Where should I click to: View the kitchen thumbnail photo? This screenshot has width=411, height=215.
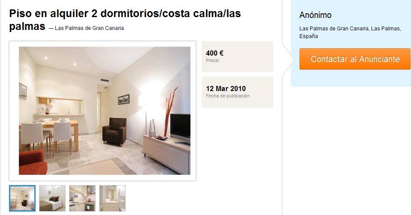(82, 198)
